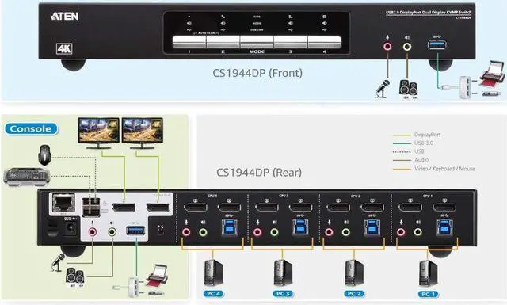Click the PC 2 label
This screenshot has width=507, height=305.
pyautogui.click(x=354, y=294)
